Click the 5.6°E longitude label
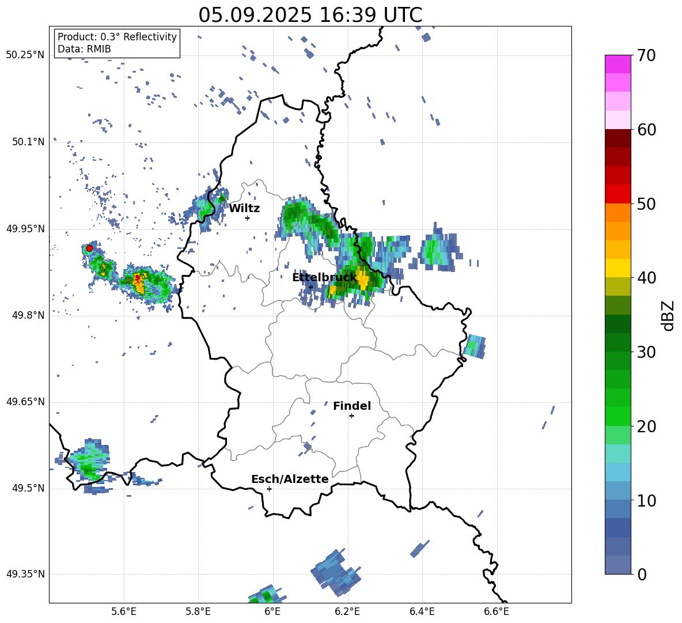Viewport: 682px width, 623px height. point(124,611)
